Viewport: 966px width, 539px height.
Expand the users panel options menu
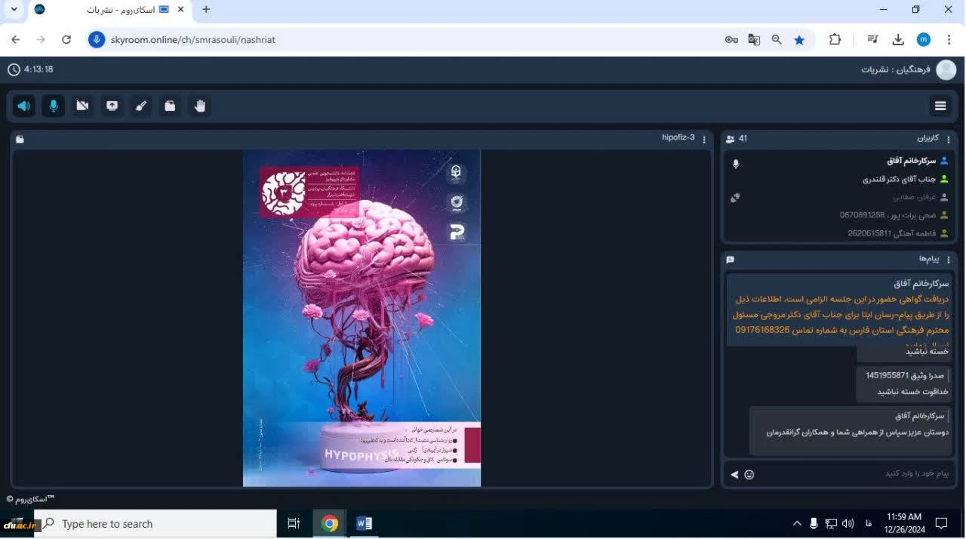(949, 140)
